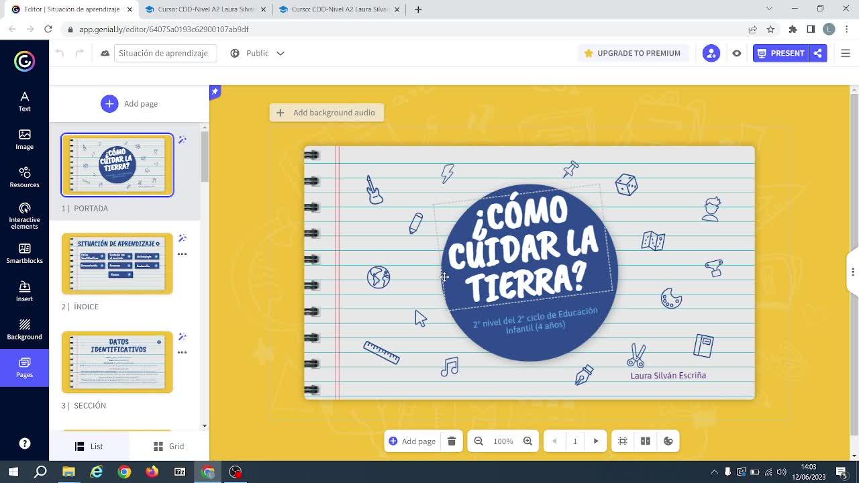This screenshot has height=483, width=859.
Task: Open the Image panel
Action: [24, 140]
